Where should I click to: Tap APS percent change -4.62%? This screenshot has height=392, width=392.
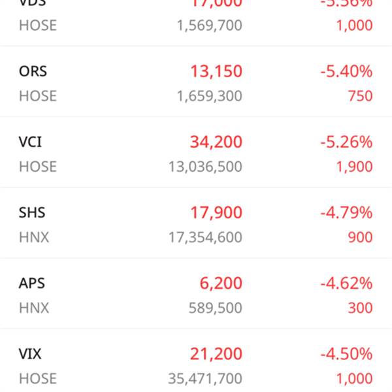(x=346, y=284)
